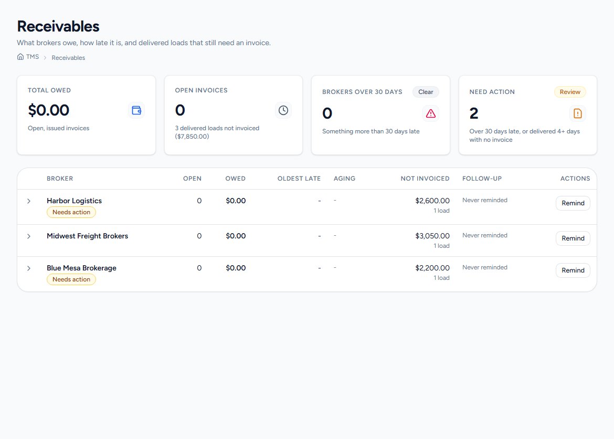Click Never reminded in Harbor Logistics row
The image size is (614, 439).
(485, 200)
